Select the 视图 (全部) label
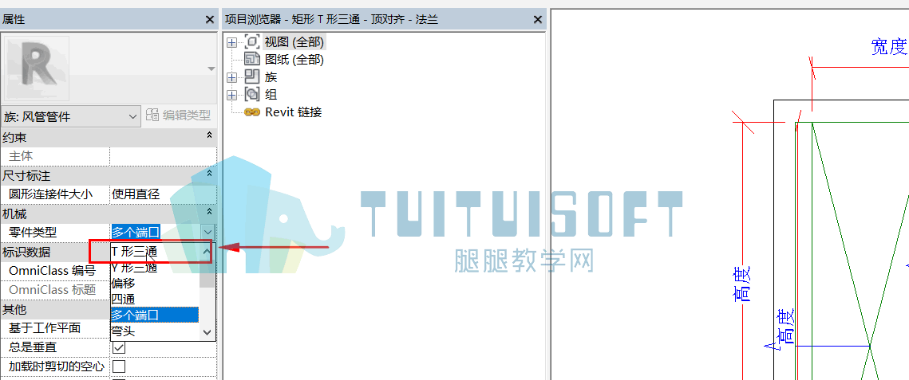 click(294, 42)
